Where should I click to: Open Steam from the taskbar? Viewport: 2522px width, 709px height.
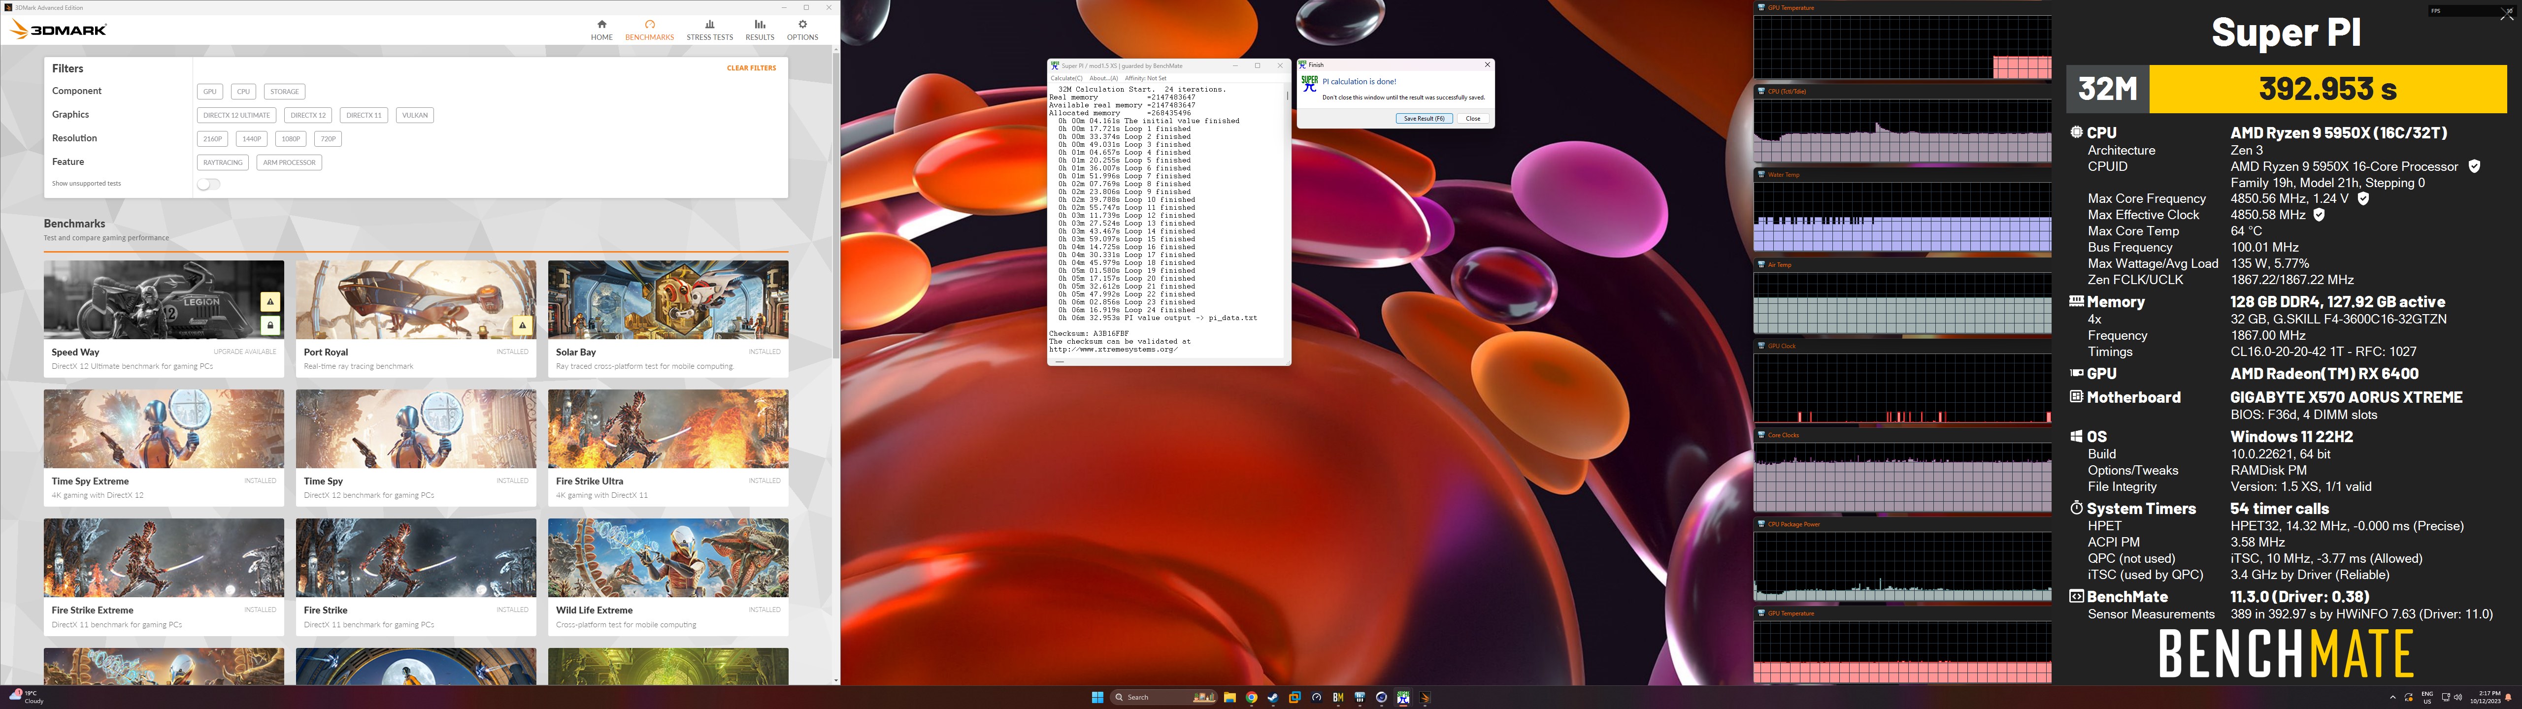pos(1273,697)
